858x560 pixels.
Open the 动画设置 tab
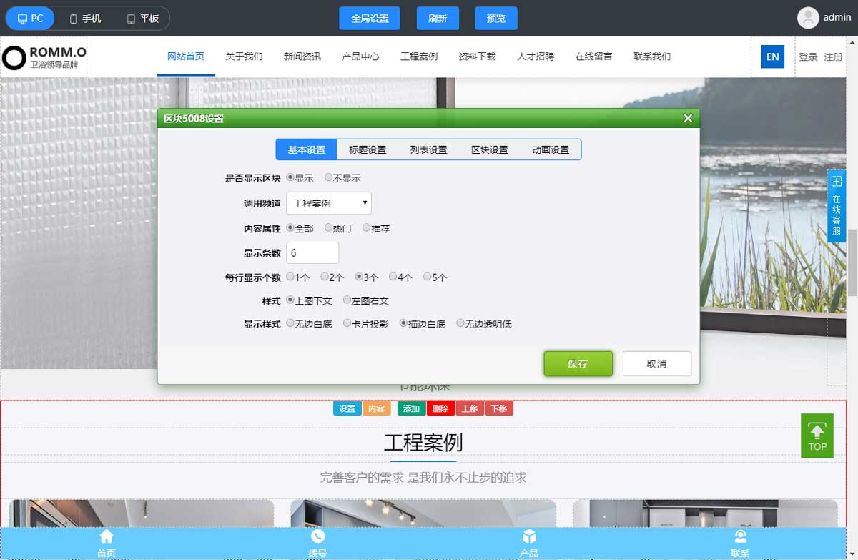pos(551,149)
